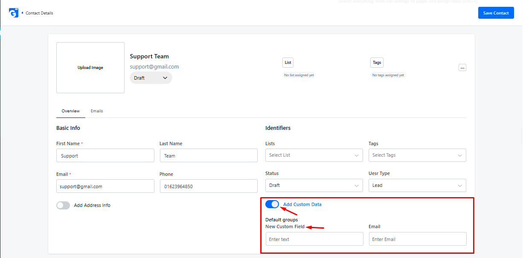523x258 pixels.
Task: Switch to the Overview tab
Action: pyautogui.click(x=70, y=111)
